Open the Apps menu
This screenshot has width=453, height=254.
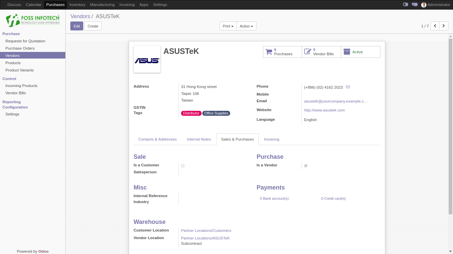click(x=144, y=5)
